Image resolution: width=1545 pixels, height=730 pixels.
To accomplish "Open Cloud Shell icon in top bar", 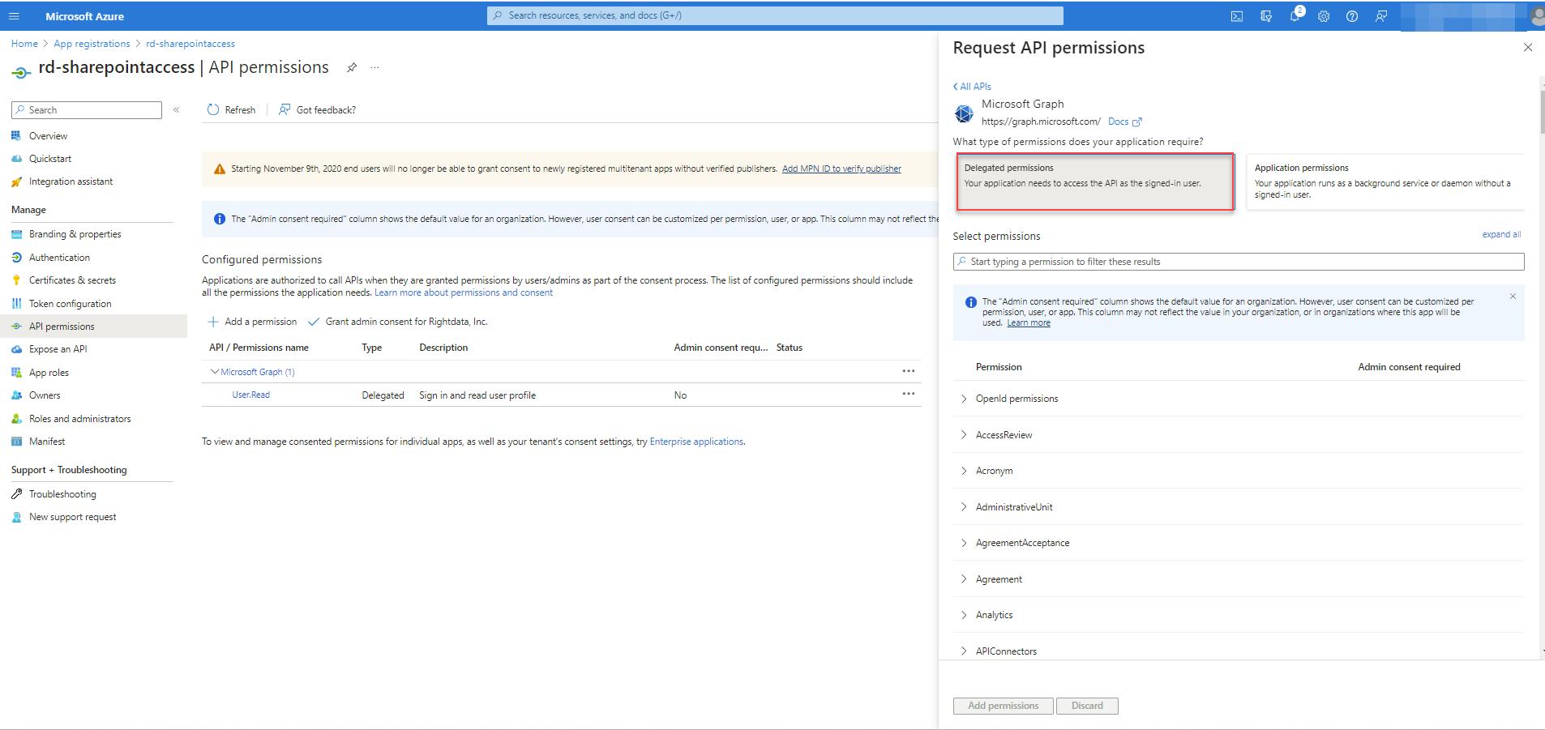I will [1236, 16].
